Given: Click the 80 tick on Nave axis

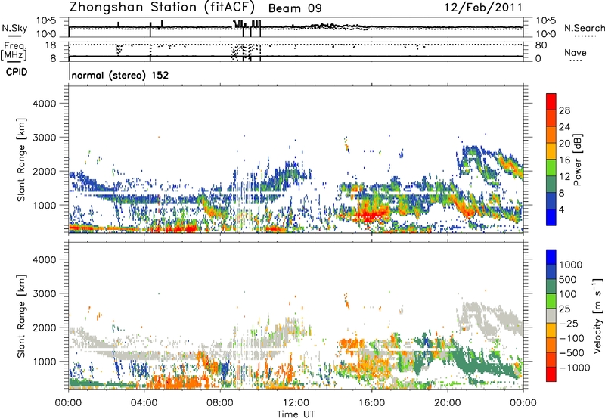Looking at the screenshot, I should tap(541, 45).
